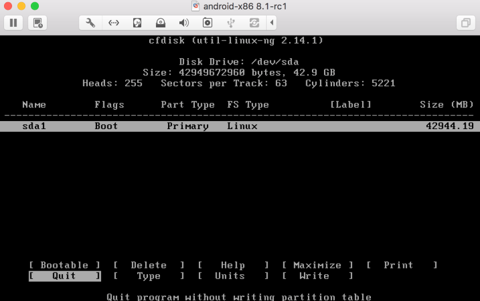Select the Delete menu option
The image size is (480, 301).
coord(149,265)
